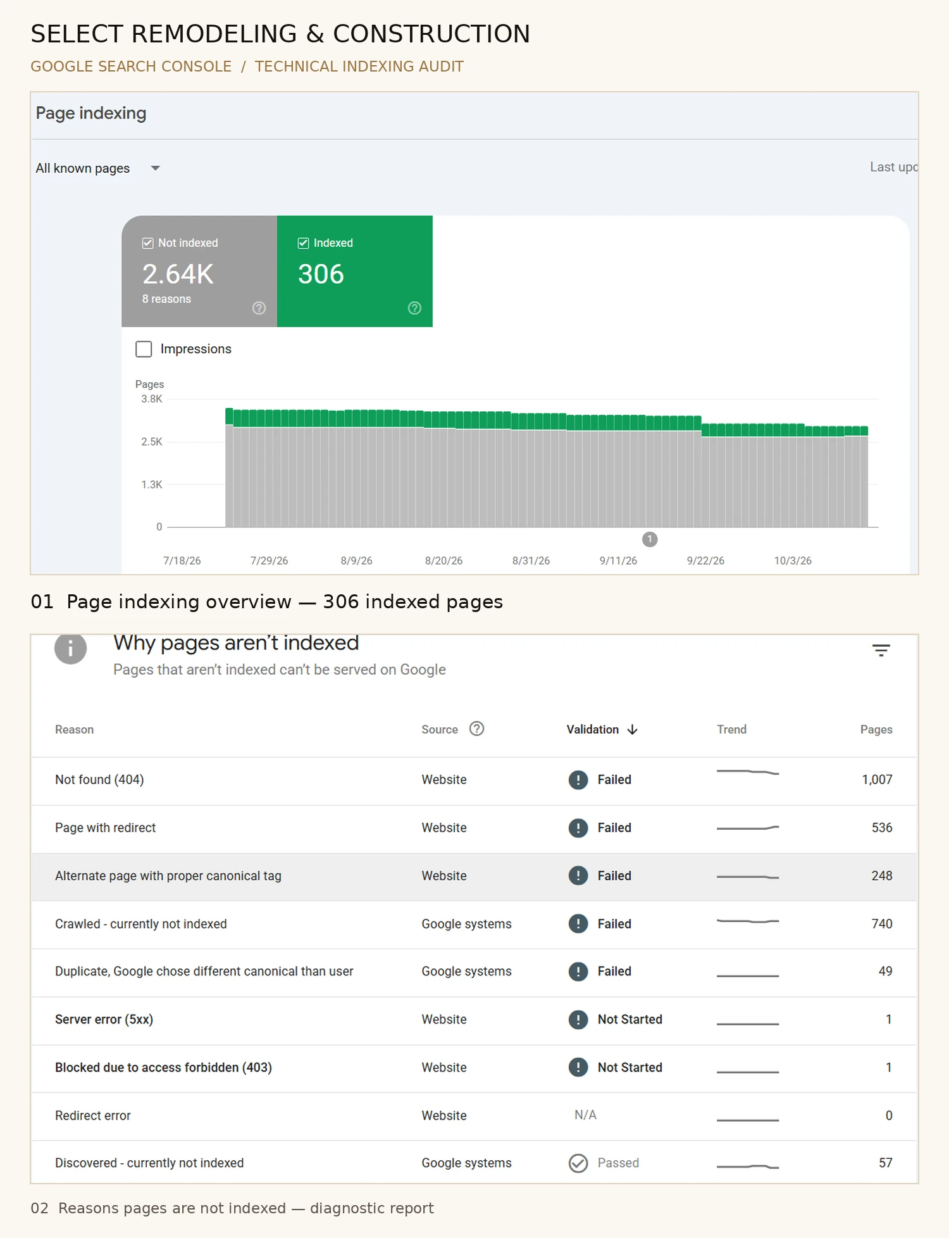Click Not Started icon for Blocked (403) row
Viewport: 949px width, 1238px height.
point(578,1068)
